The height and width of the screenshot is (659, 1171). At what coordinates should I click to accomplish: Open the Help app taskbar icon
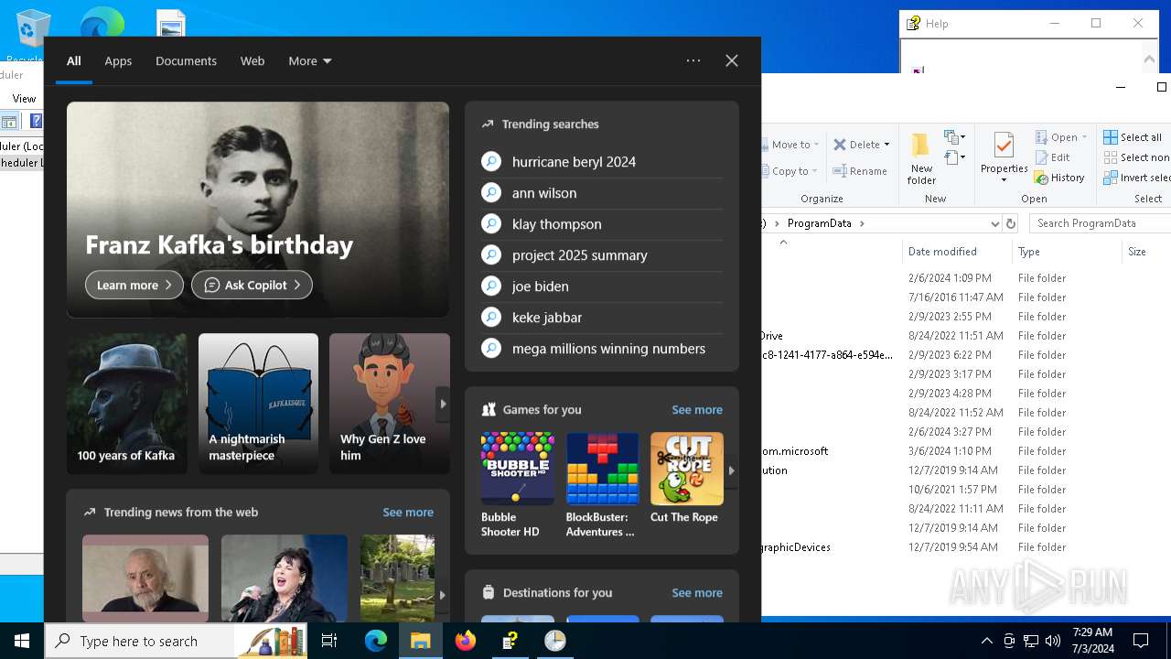(x=510, y=641)
